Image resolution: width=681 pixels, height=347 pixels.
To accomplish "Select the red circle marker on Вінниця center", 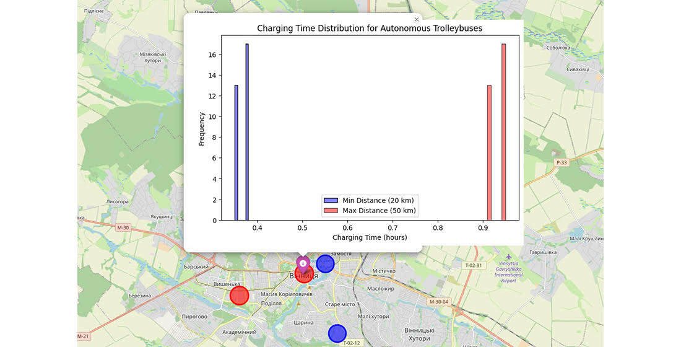I will click(x=304, y=274).
